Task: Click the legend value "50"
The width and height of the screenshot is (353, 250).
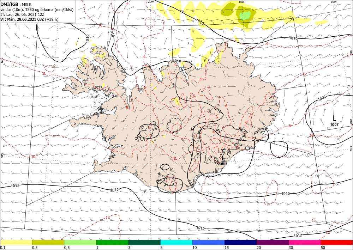Action: click(323, 248)
